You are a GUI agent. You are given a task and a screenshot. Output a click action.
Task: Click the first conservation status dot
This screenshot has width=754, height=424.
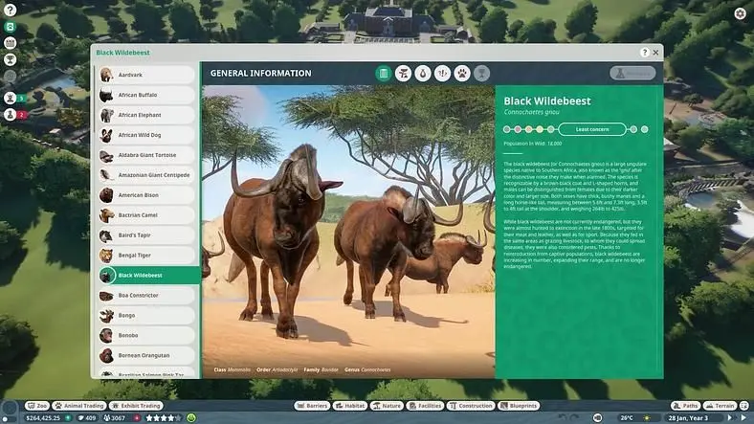pos(506,129)
